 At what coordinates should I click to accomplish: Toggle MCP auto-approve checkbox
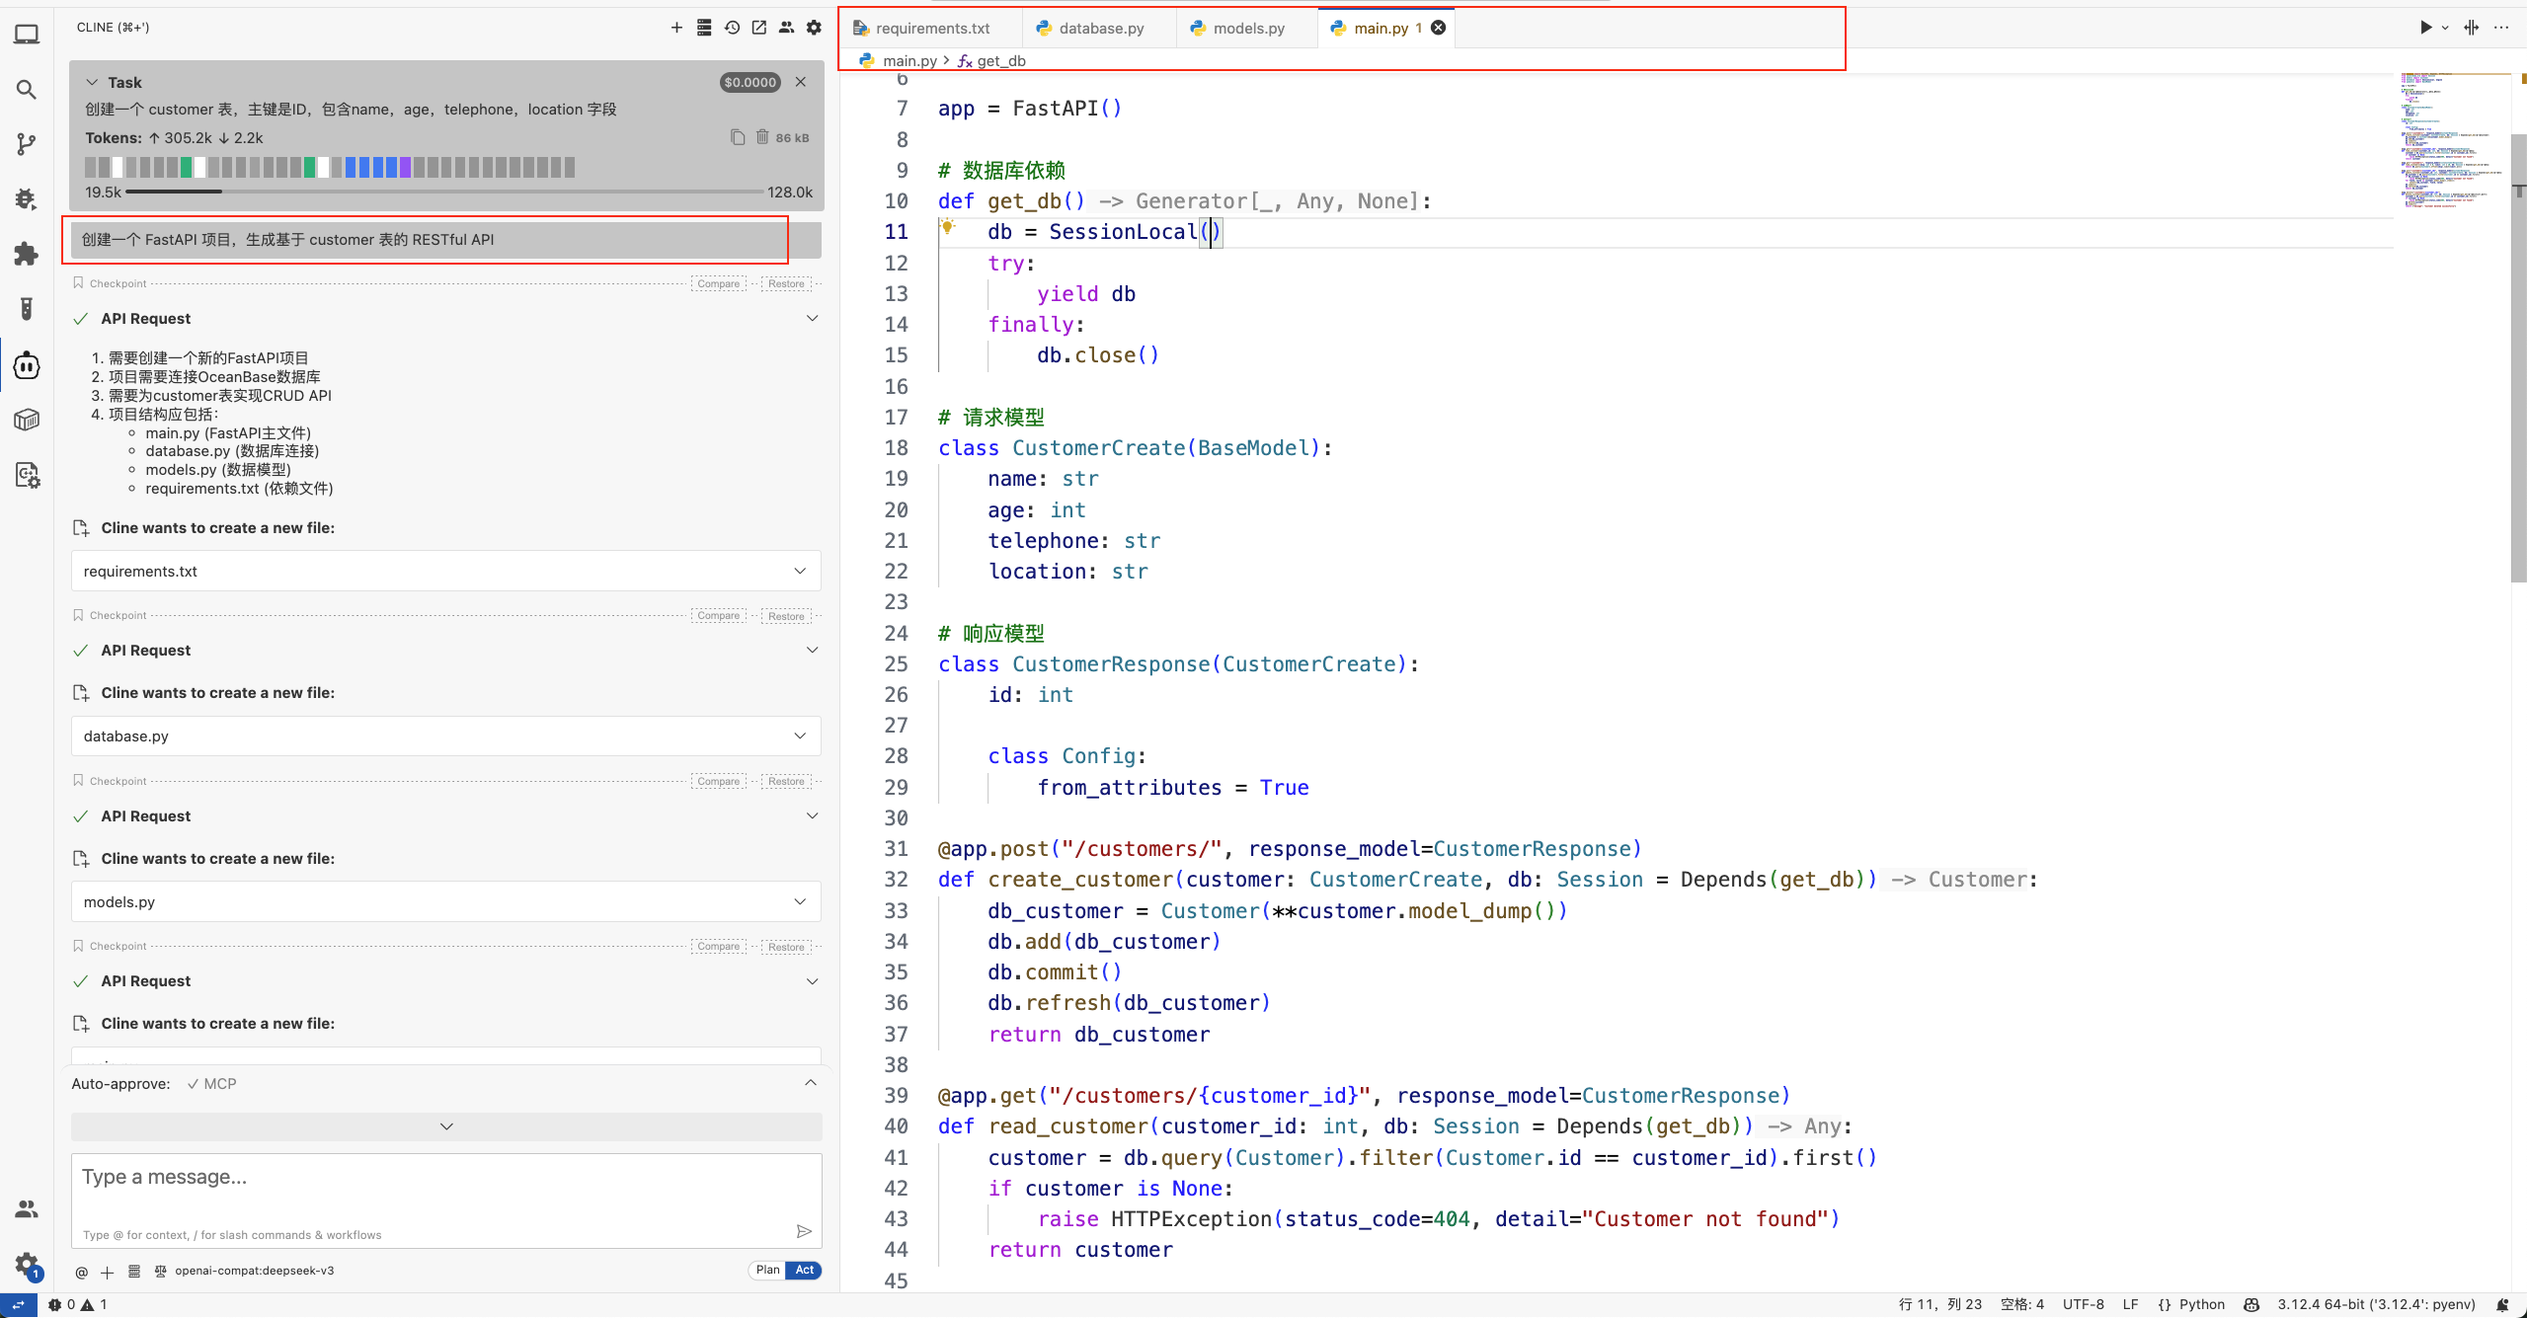click(x=194, y=1084)
